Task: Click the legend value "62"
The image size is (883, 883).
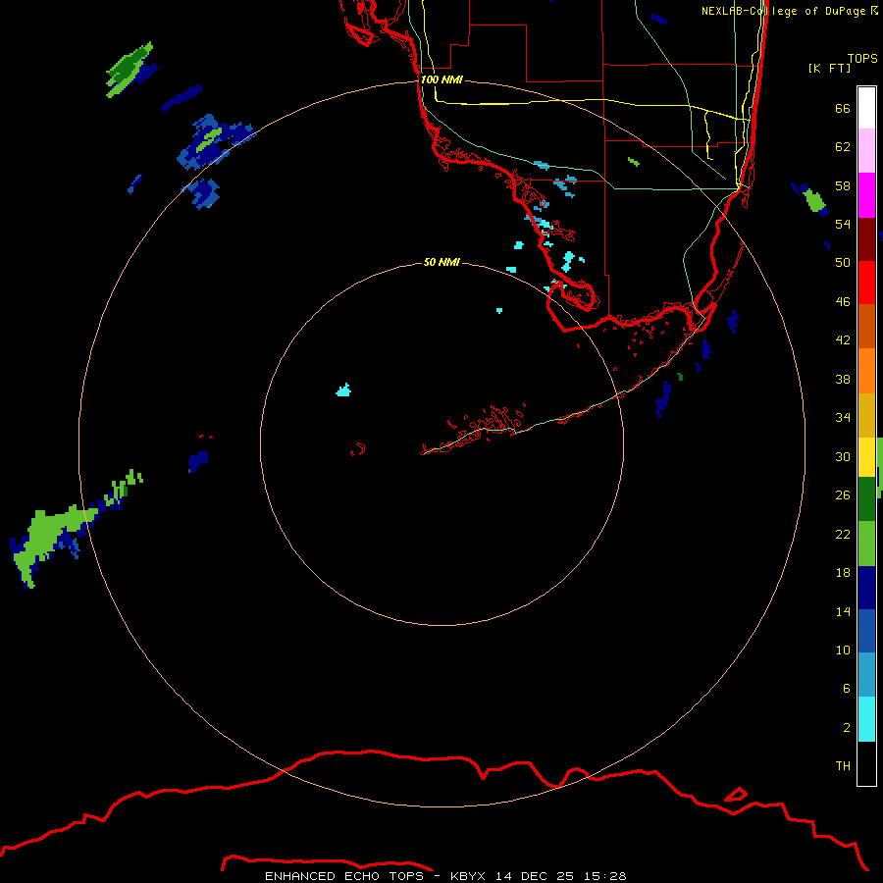Action: pyautogui.click(x=843, y=147)
